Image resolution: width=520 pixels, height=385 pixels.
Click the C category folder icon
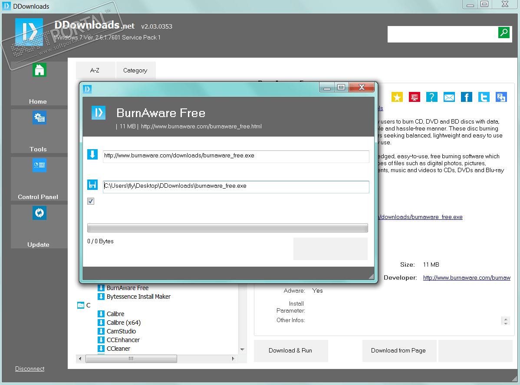click(x=81, y=305)
